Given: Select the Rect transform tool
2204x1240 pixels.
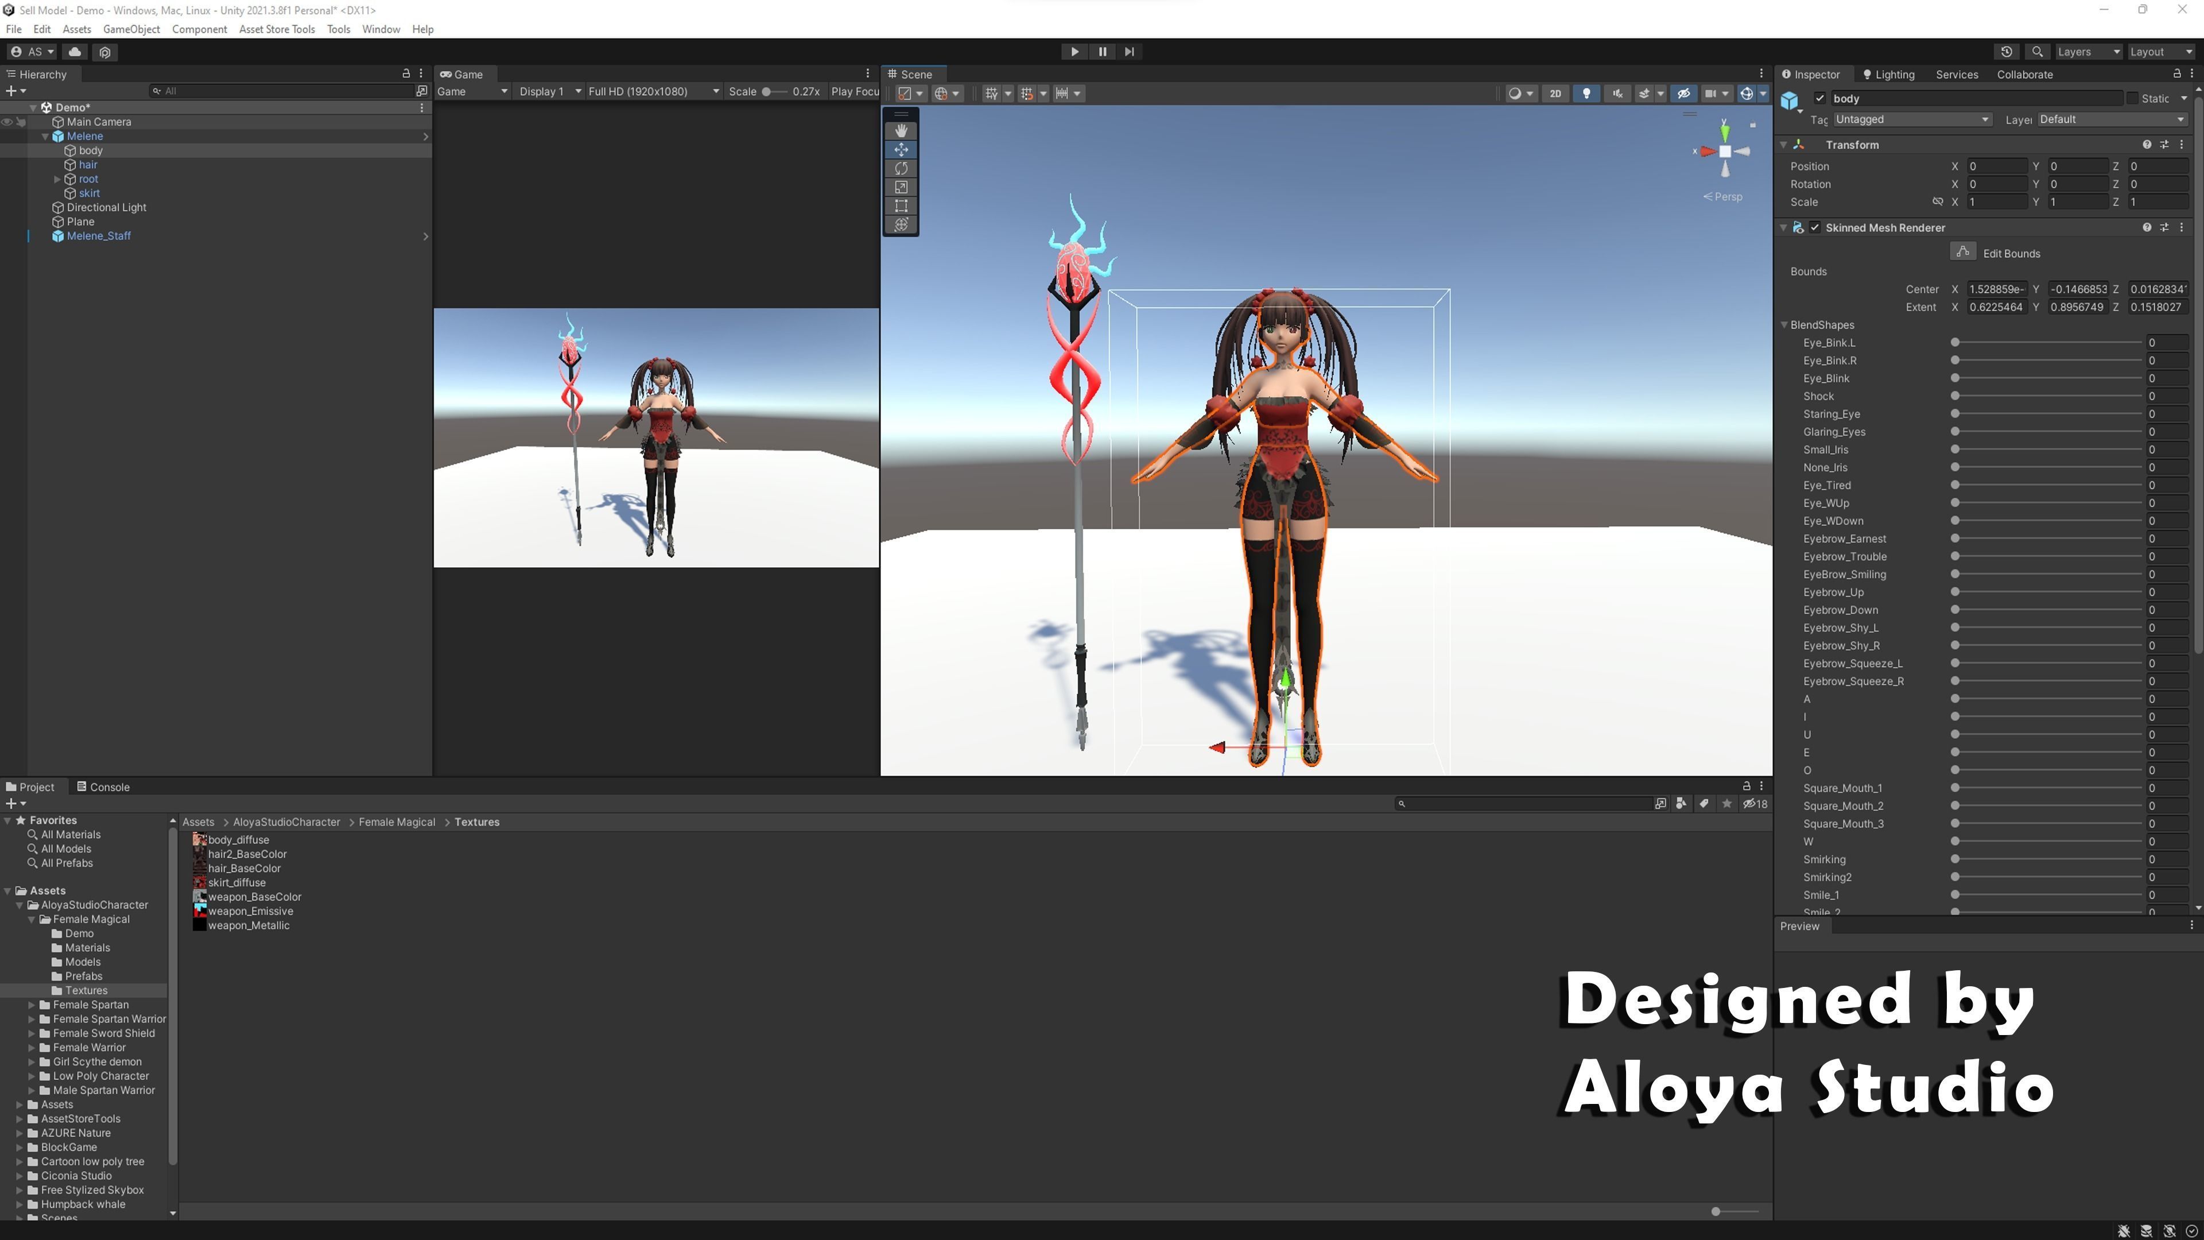Looking at the screenshot, I should (x=901, y=206).
